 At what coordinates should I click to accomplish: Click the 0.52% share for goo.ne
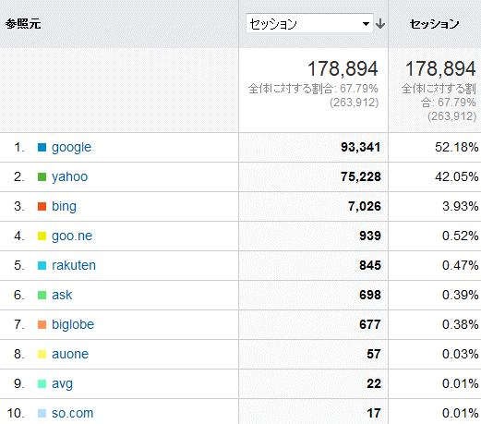pos(461,236)
